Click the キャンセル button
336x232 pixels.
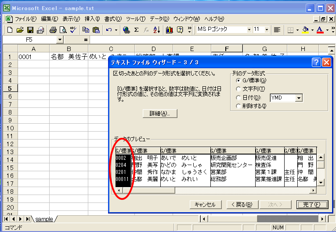tap(206, 205)
